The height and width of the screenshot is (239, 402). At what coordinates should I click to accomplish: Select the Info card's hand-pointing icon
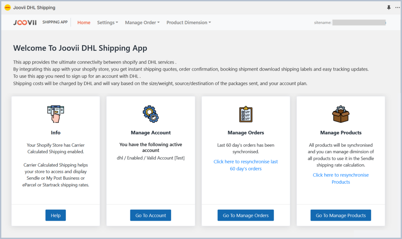click(x=55, y=114)
